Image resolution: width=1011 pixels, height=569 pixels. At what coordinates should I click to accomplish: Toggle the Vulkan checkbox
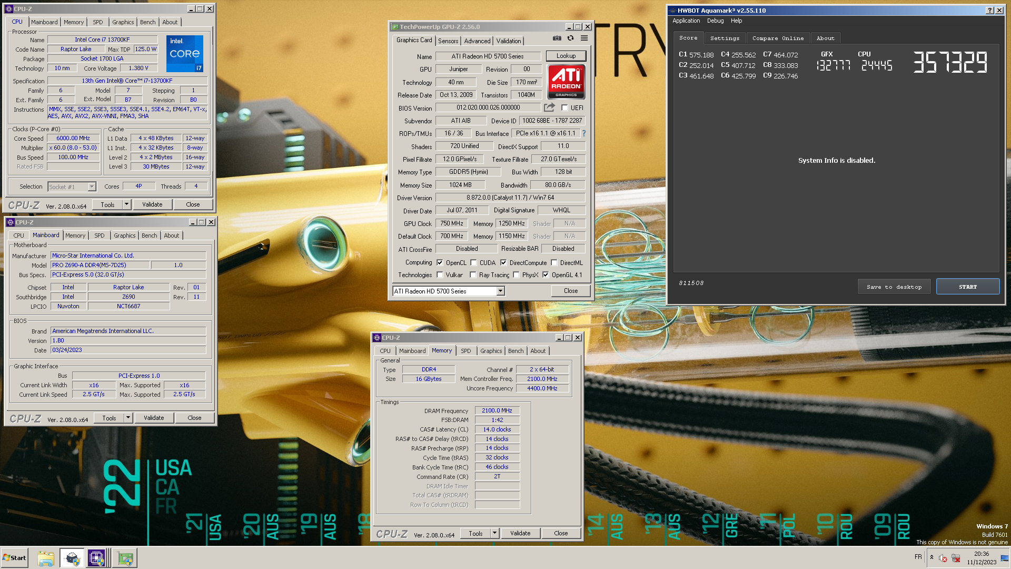click(x=440, y=274)
